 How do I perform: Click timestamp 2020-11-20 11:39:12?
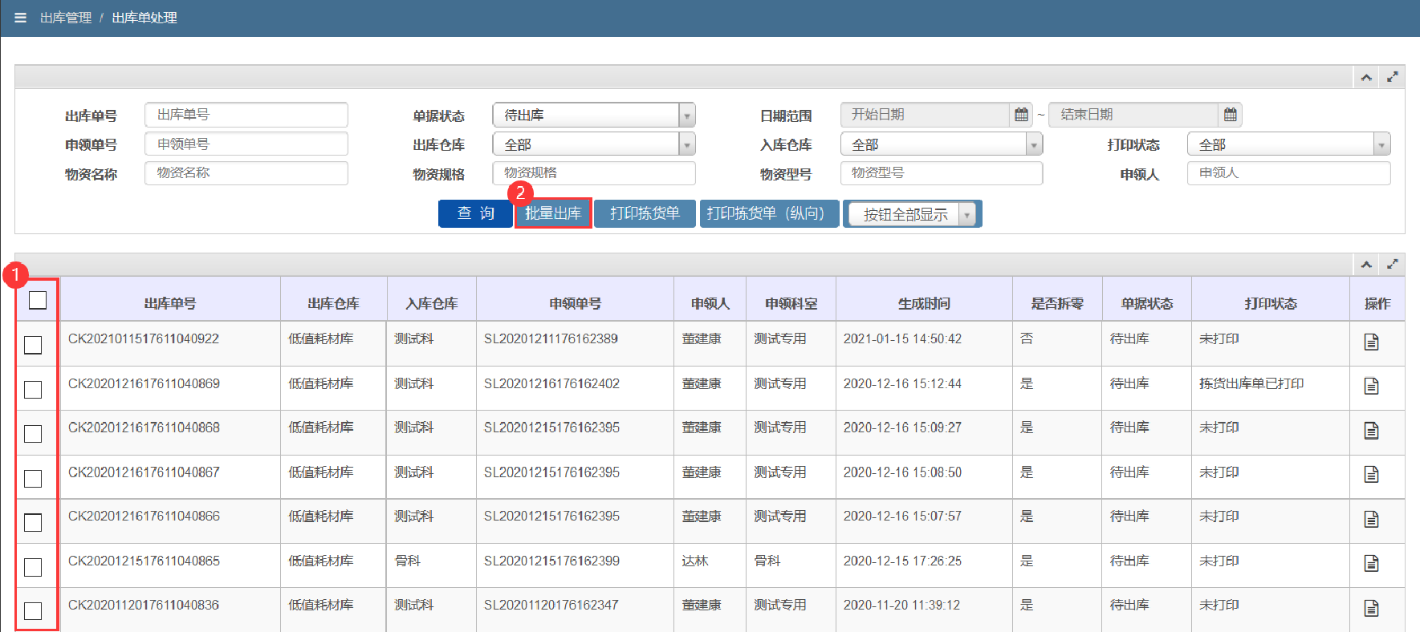[901, 605]
